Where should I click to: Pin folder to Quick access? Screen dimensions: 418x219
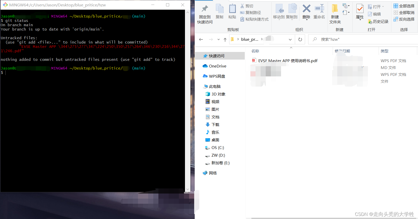[x=205, y=14]
